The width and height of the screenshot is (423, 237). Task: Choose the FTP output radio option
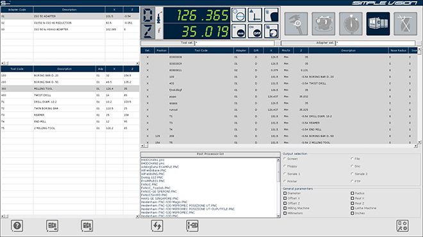[352, 181]
